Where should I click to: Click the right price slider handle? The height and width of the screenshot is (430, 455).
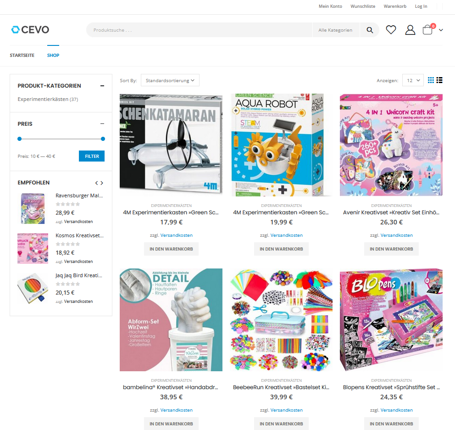pos(103,139)
